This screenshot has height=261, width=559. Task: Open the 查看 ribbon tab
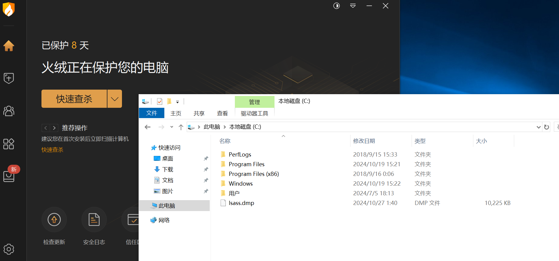(222, 113)
